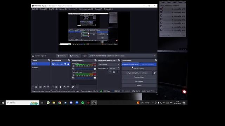Adjust the Microphone volume slider
This screenshot has width=225, height=126.
pyautogui.click(x=86, y=69)
